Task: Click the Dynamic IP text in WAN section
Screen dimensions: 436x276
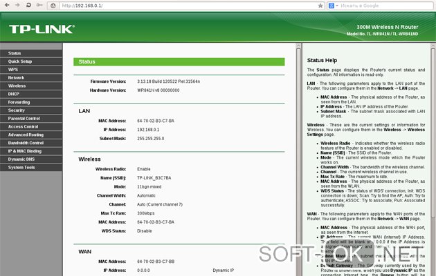Action: pyautogui.click(x=224, y=270)
